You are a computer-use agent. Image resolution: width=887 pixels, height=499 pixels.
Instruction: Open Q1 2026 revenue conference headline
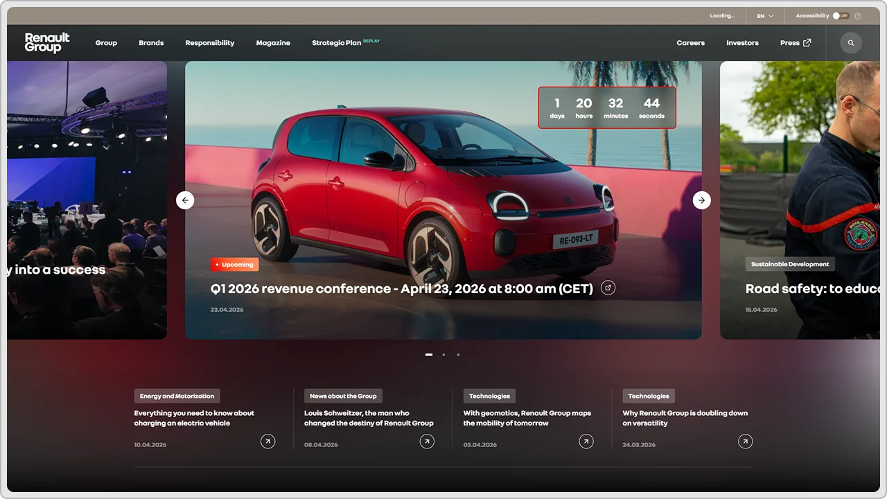point(402,289)
